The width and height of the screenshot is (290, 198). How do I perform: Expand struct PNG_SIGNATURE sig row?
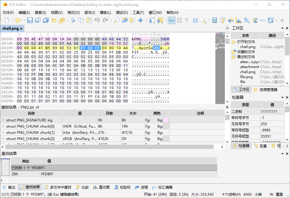coord(3,120)
